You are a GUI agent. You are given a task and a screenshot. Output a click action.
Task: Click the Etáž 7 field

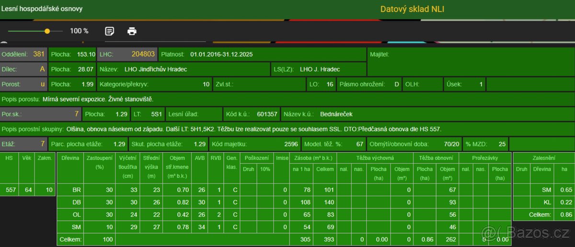pos(24,144)
